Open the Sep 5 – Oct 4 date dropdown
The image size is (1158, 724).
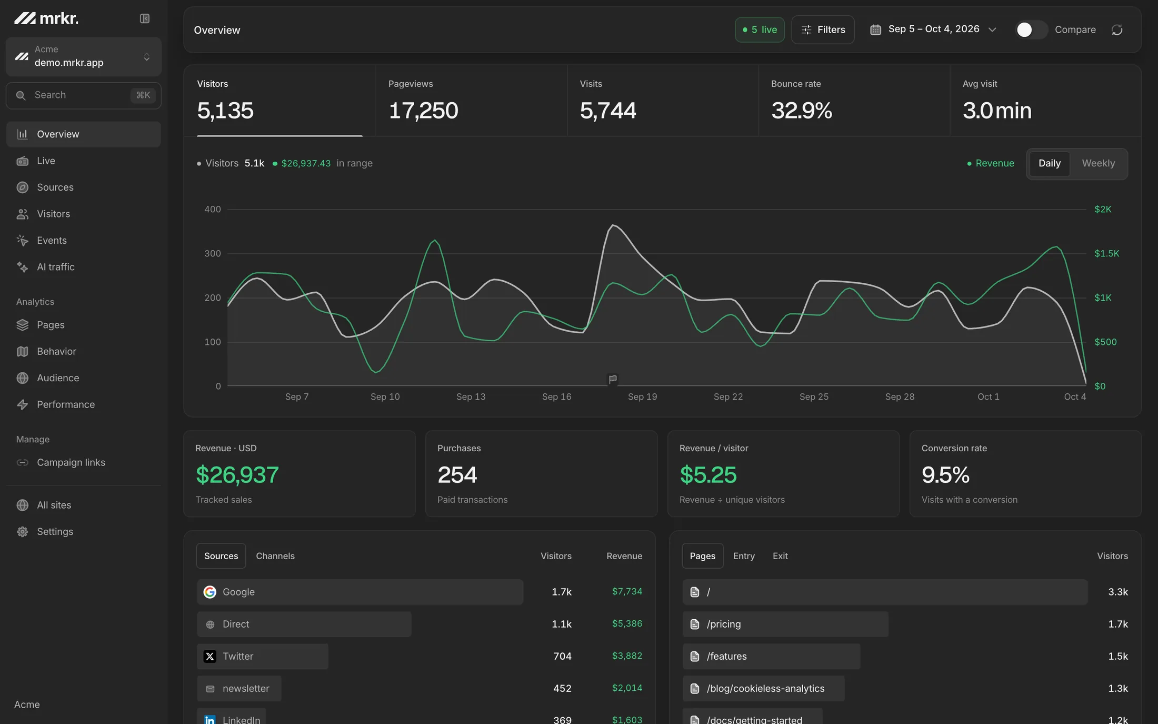coord(933,29)
